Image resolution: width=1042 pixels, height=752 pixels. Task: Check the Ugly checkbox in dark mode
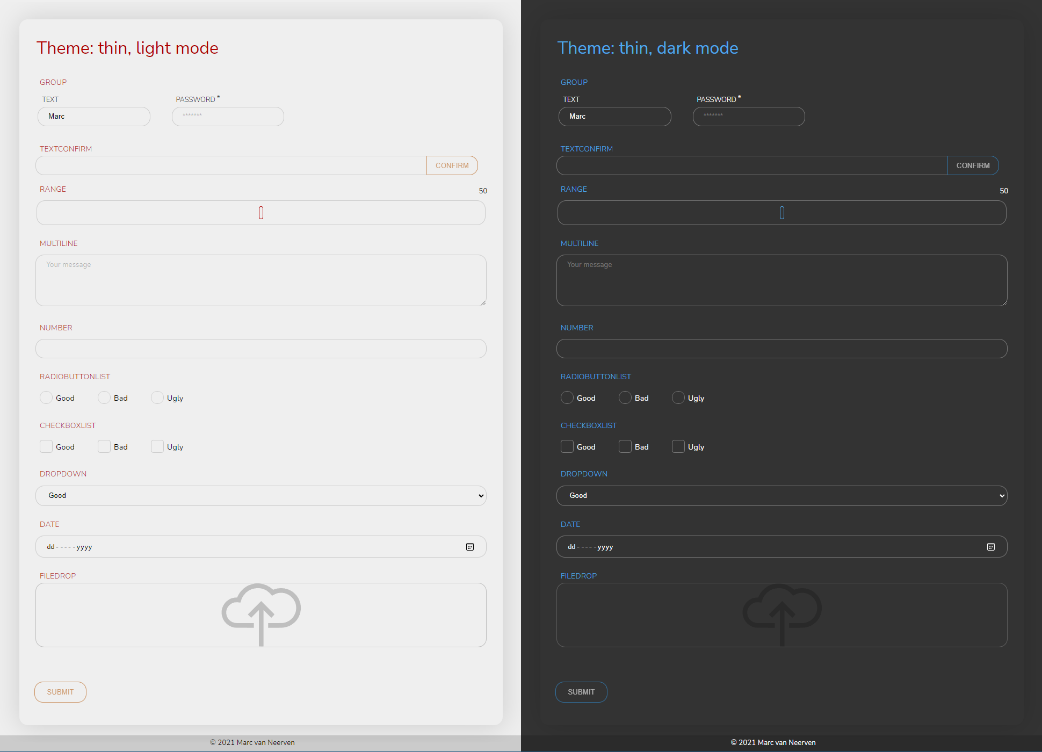[678, 446]
